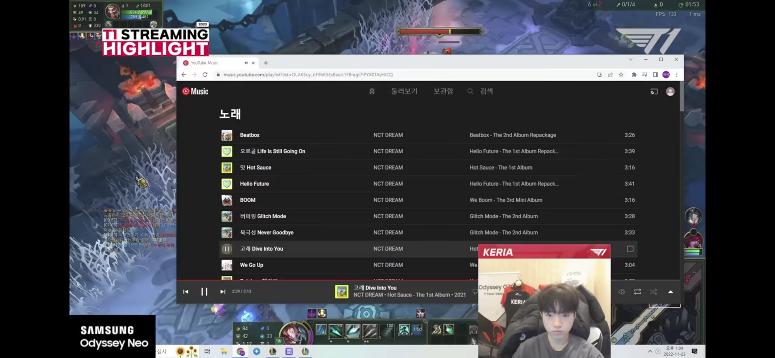775x358 pixels.
Task: Play 북극성 Never Goodbye
Action: click(x=266, y=232)
